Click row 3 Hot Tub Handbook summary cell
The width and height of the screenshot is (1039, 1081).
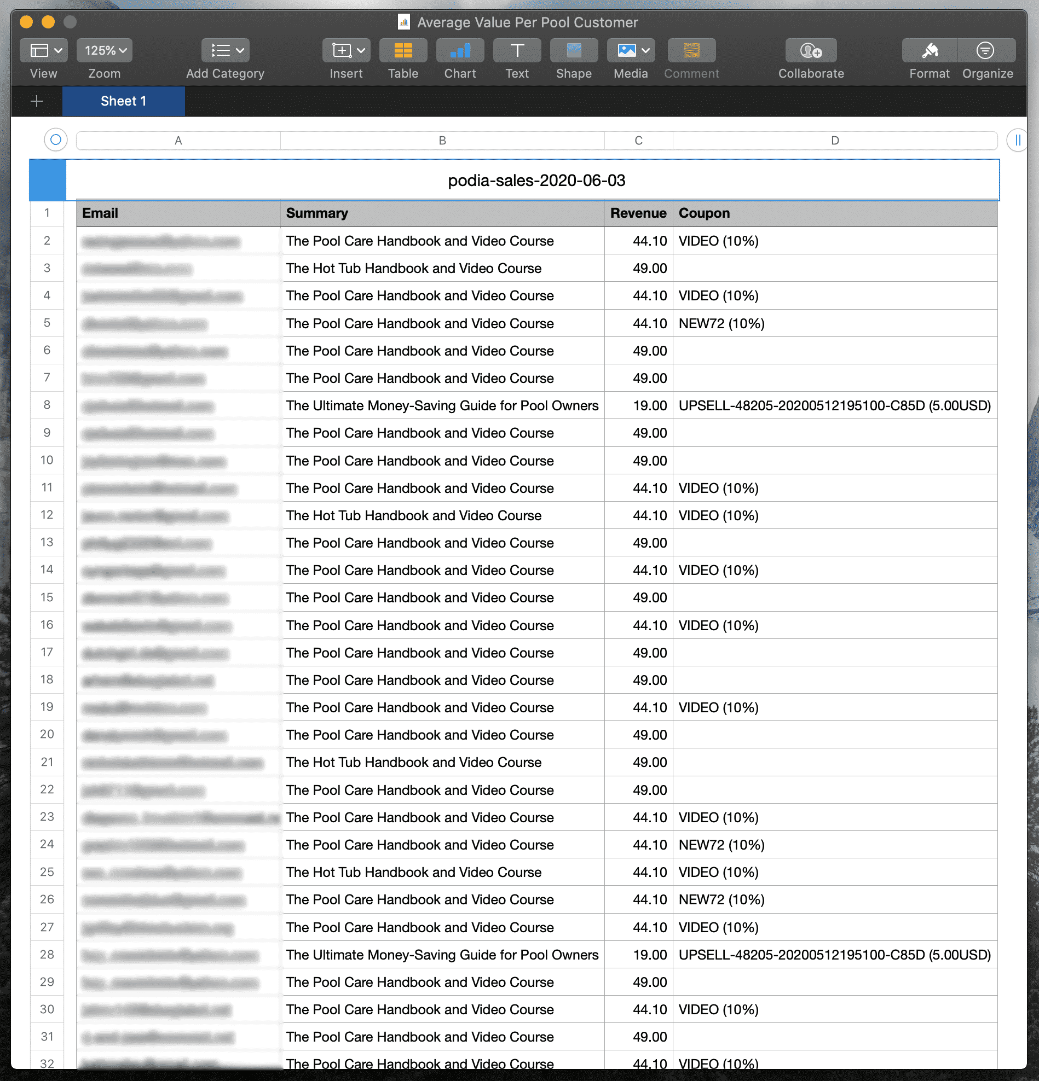[x=442, y=269]
